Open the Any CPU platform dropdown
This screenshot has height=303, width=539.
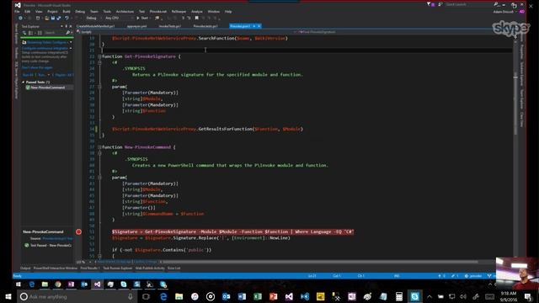[x=118, y=18]
